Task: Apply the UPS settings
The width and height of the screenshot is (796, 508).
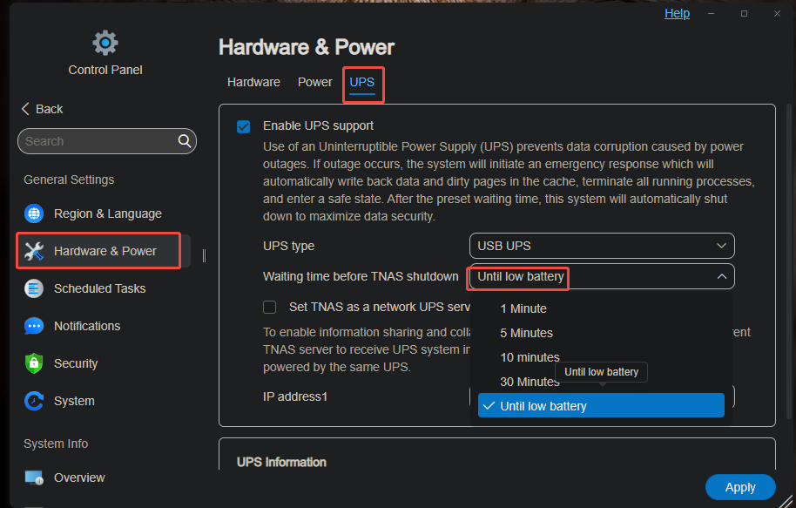Action: pos(740,487)
